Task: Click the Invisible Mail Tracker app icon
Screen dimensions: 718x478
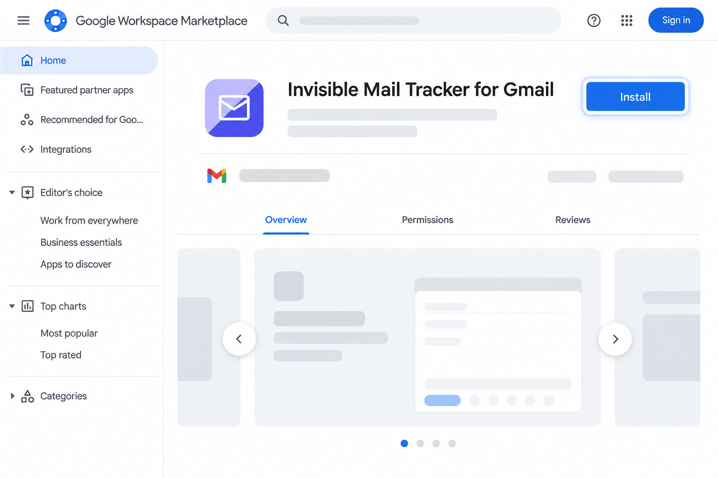Action: click(x=234, y=108)
